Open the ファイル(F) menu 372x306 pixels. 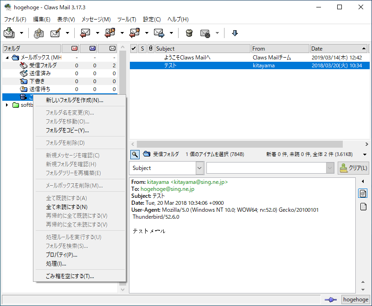[15, 19]
